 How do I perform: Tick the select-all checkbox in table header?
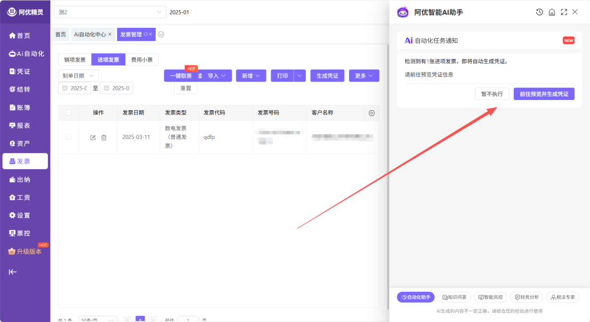[68, 112]
